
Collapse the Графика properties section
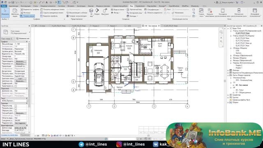click(27, 42)
